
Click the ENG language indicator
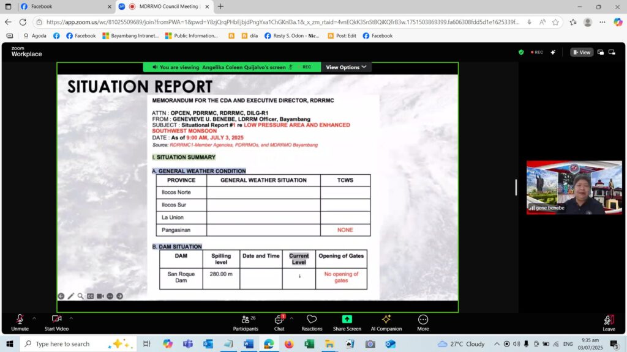tap(568, 343)
